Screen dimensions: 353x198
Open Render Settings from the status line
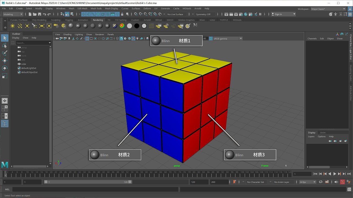[x=241, y=14]
